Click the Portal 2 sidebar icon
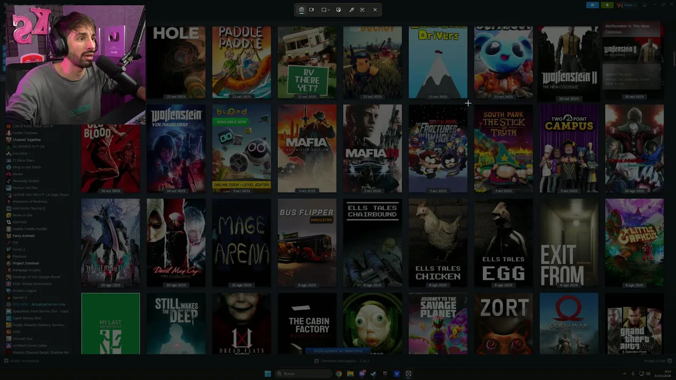 click(8, 250)
